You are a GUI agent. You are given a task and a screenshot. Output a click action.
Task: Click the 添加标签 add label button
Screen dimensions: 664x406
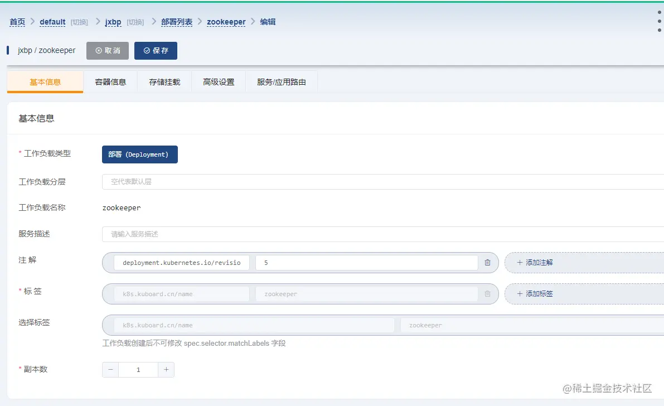[x=584, y=294]
